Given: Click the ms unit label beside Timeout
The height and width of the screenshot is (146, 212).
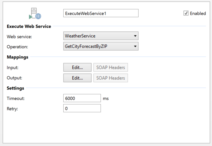Looking at the screenshot, I should [x=106, y=98].
